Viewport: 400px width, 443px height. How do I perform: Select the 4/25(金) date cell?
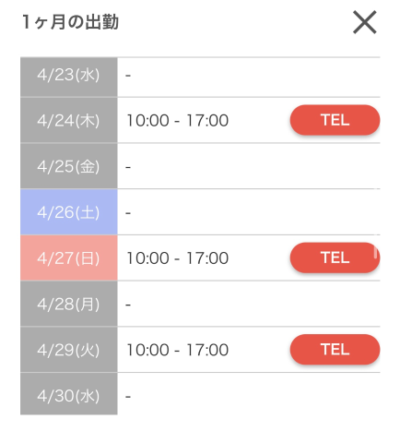click(69, 166)
